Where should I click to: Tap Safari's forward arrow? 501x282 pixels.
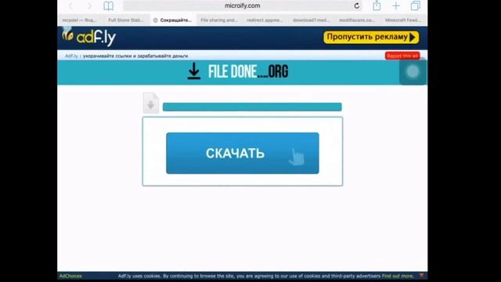tap(89, 5)
